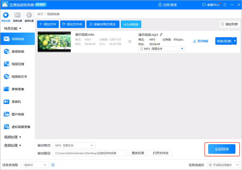Click the 输出路径 input field

[90, 153]
